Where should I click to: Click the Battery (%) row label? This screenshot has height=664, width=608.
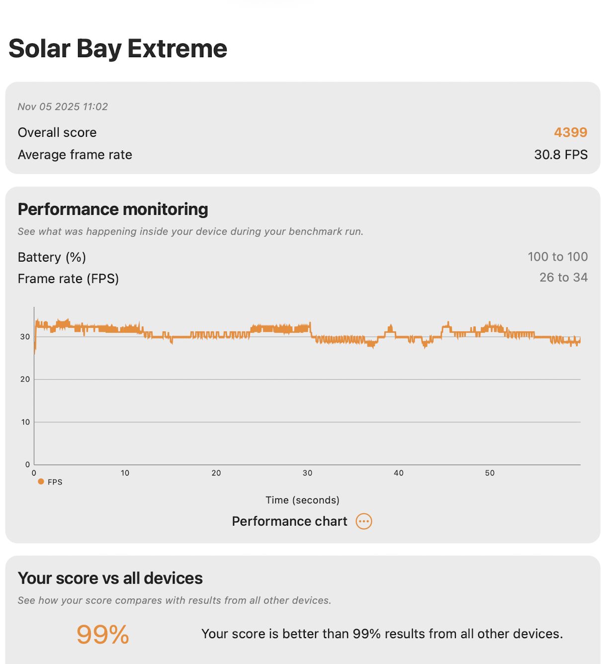(x=52, y=257)
